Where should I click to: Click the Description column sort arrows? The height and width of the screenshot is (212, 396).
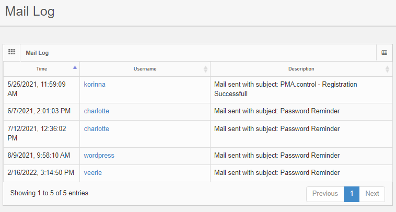(387, 69)
